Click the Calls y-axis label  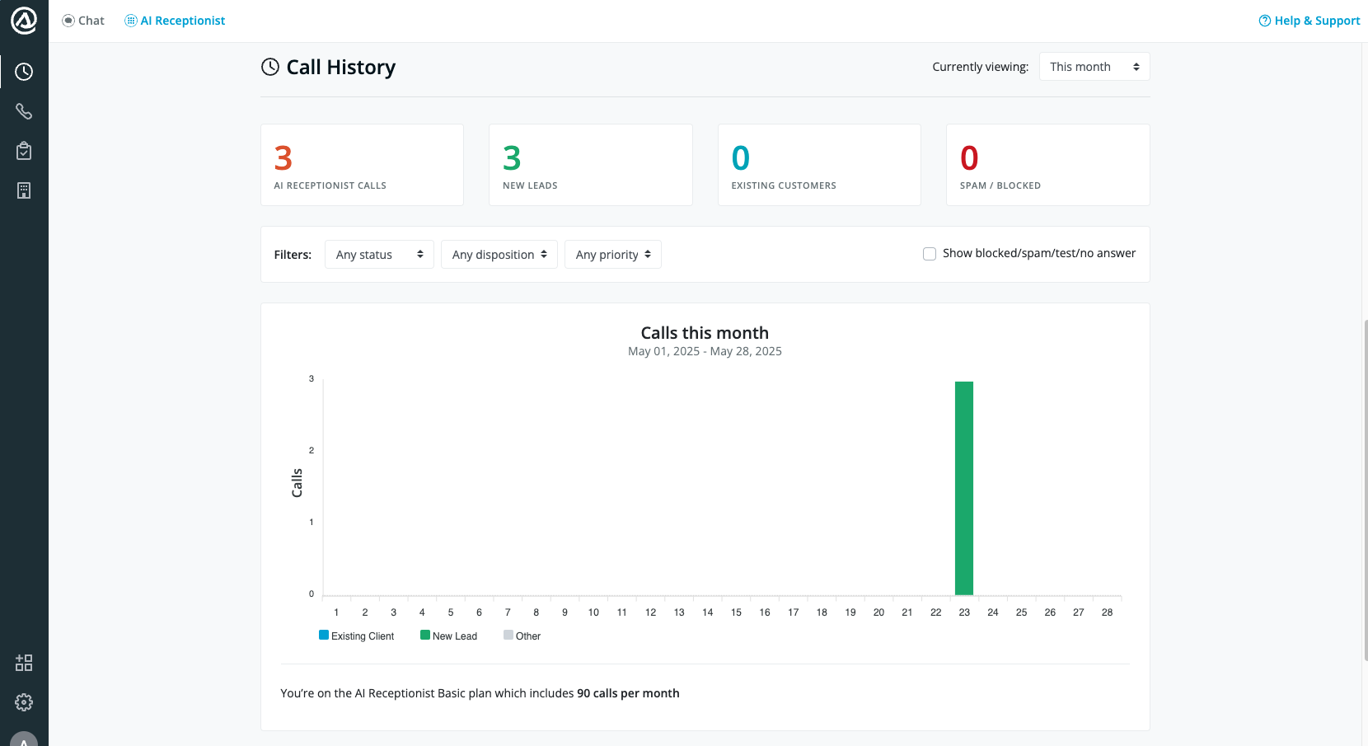coord(297,483)
